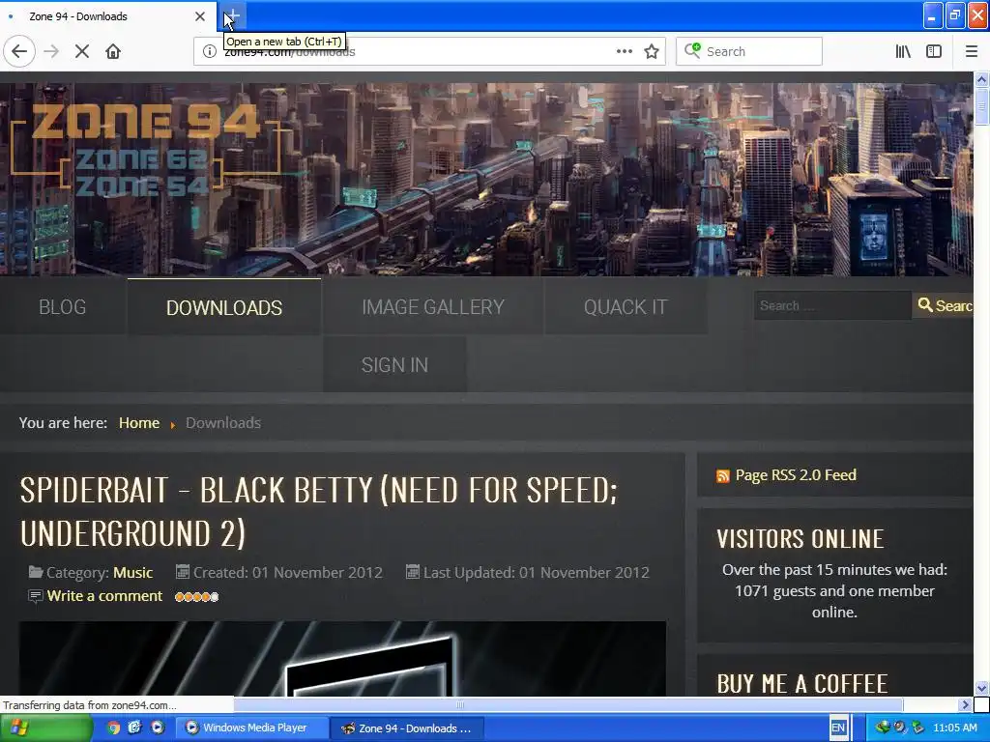Open the Library bookmarks icon

pos(903,51)
